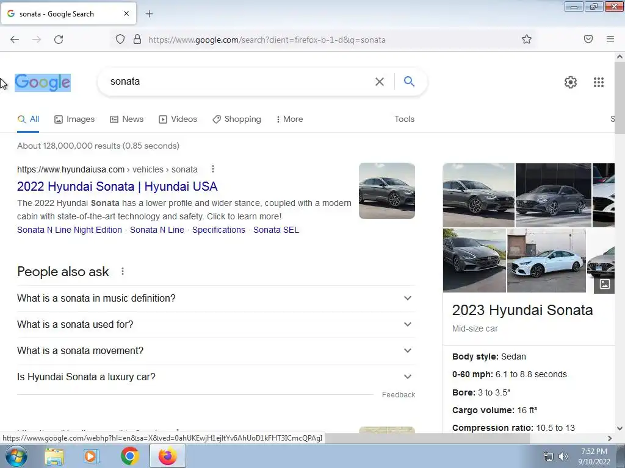Open the Tools search options
The width and height of the screenshot is (625, 468).
[x=404, y=119]
